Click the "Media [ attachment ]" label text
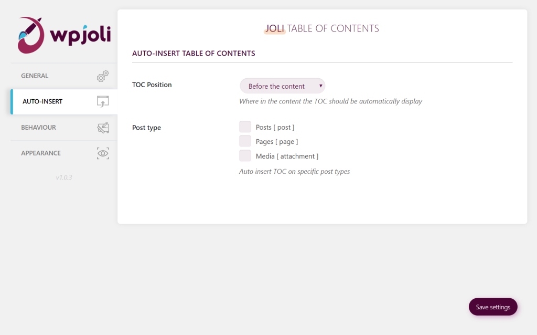This screenshot has height=335, width=537. point(287,156)
